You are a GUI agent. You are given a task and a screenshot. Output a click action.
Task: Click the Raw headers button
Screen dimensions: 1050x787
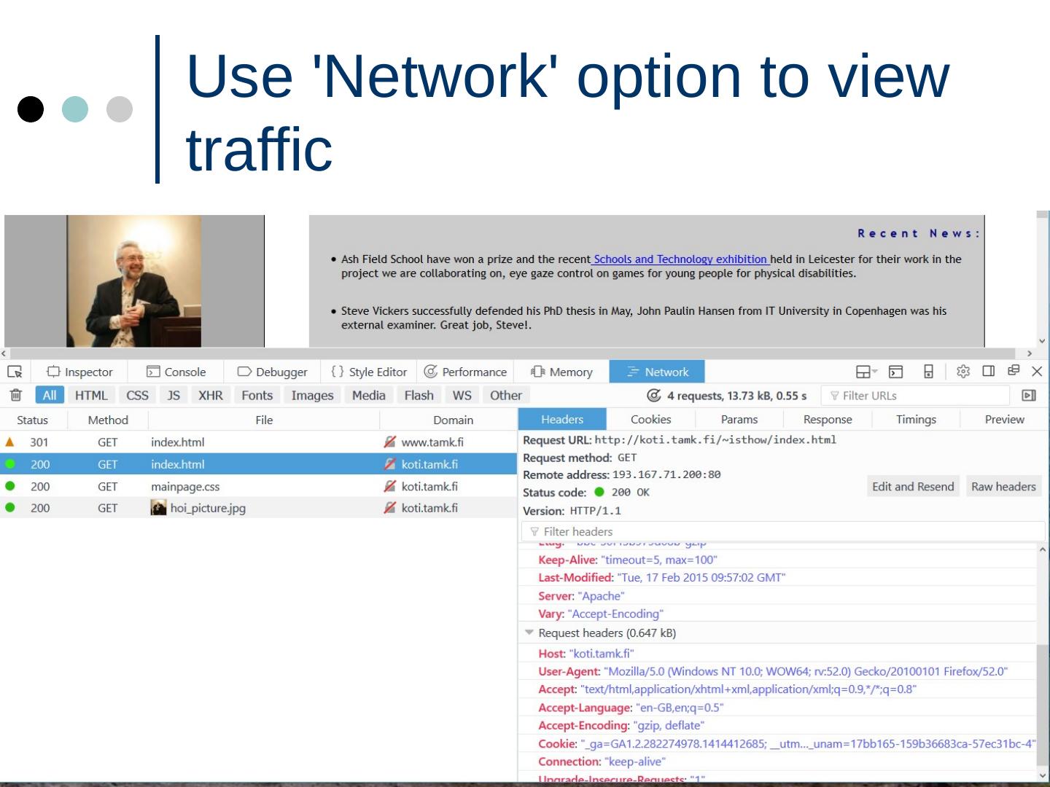[x=1003, y=486]
